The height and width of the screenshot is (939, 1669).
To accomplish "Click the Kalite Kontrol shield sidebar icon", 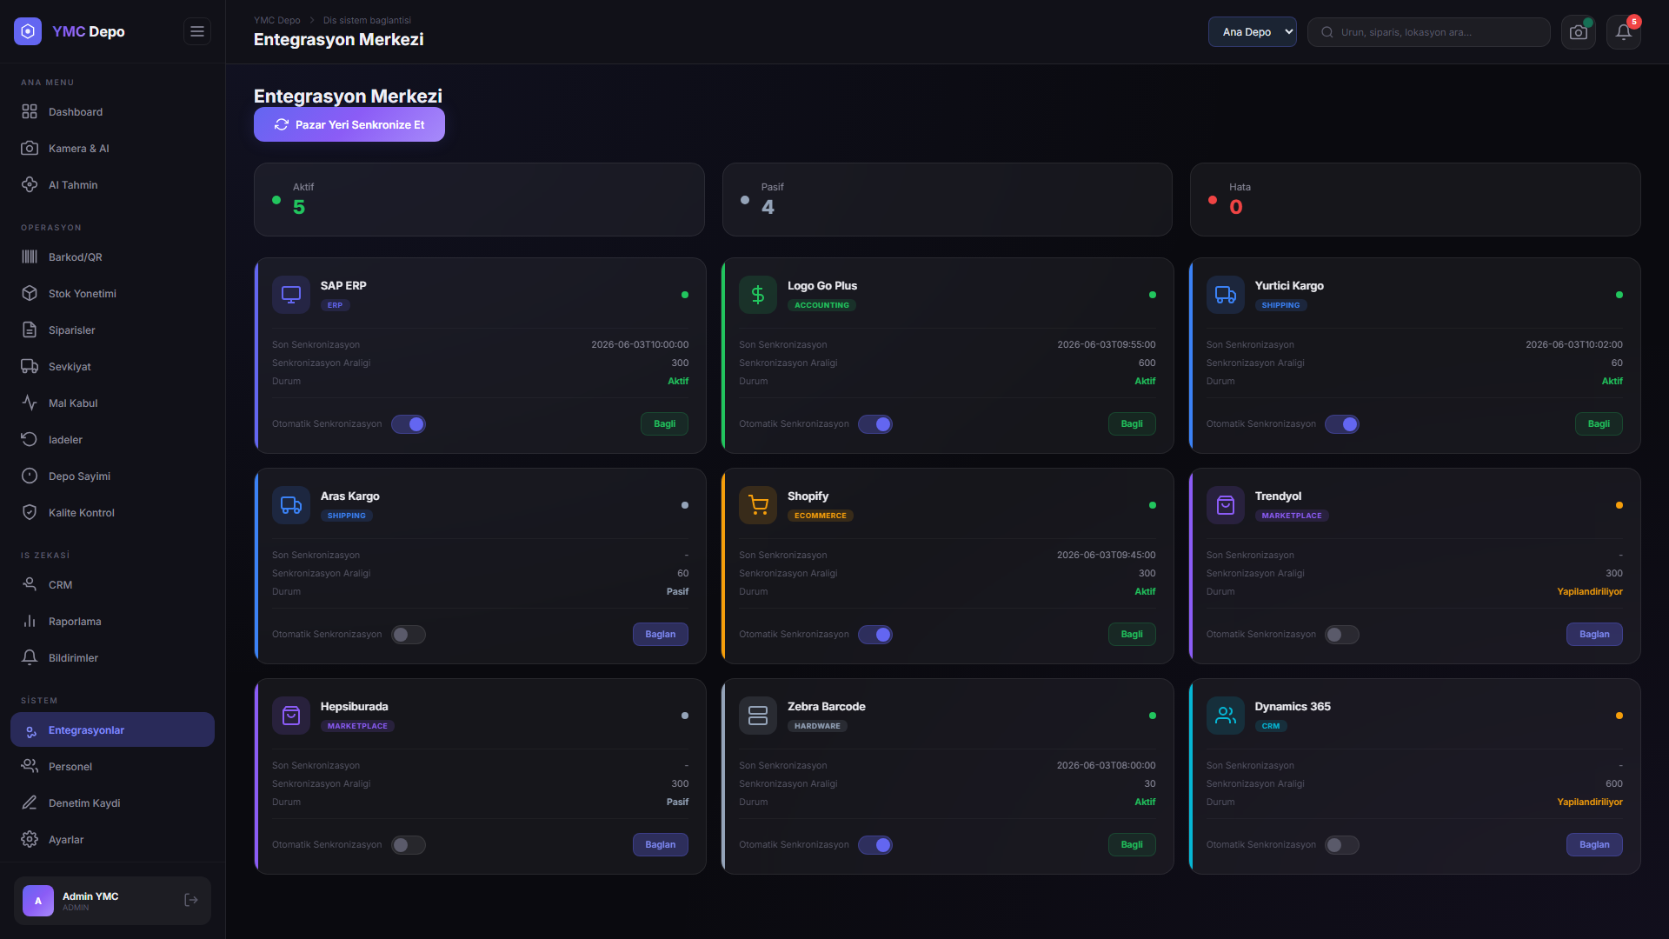I will click(x=30, y=512).
